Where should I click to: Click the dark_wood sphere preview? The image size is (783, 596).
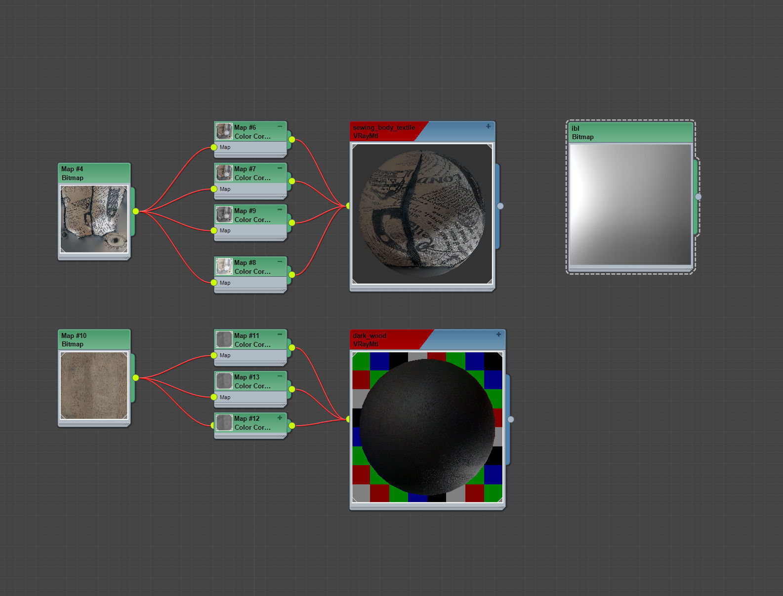pyautogui.click(x=427, y=427)
